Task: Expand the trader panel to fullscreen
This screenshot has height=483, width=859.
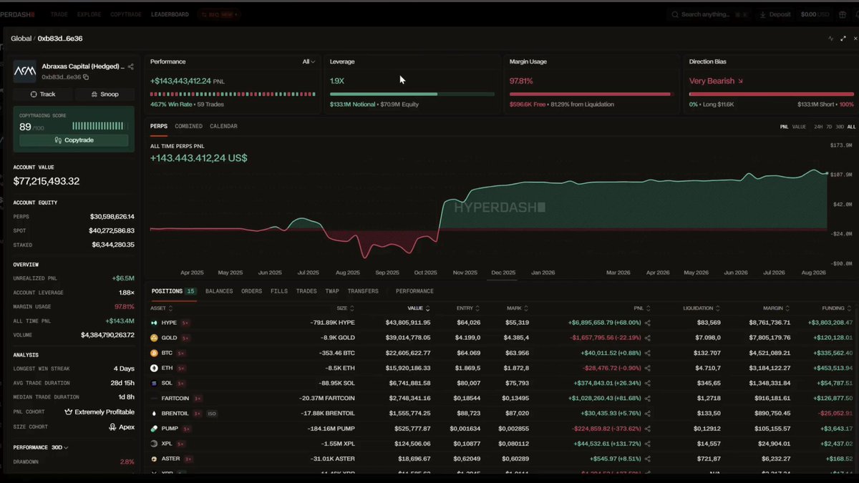Action: click(842, 39)
